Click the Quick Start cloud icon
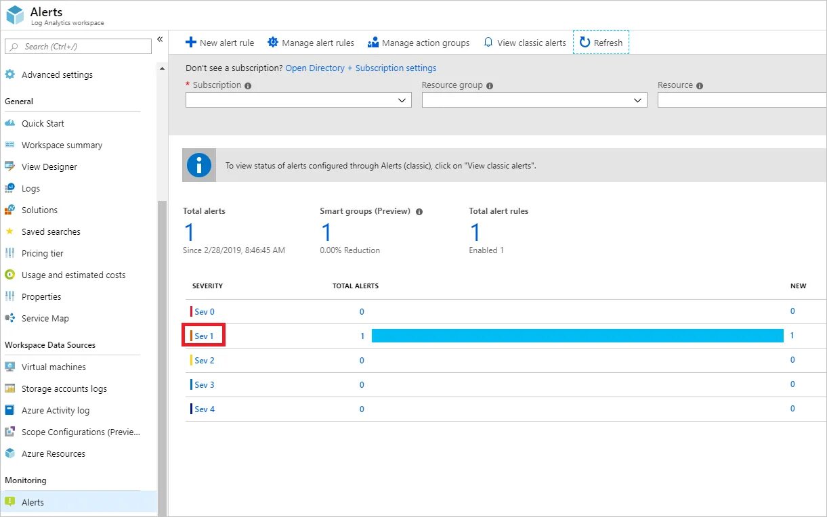This screenshot has height=517, width=827. [9, 123]
